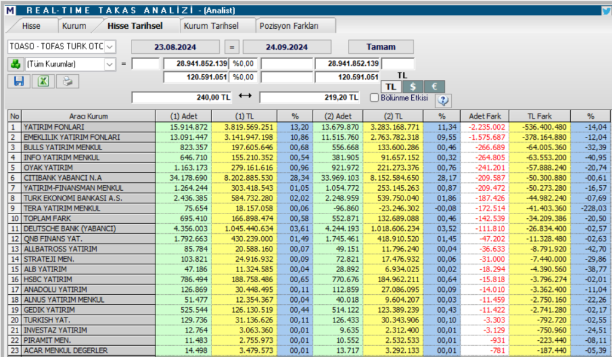This screenshot has height=357, width=612.
Task: Click the printer icon
Action: tap(68, 81)
